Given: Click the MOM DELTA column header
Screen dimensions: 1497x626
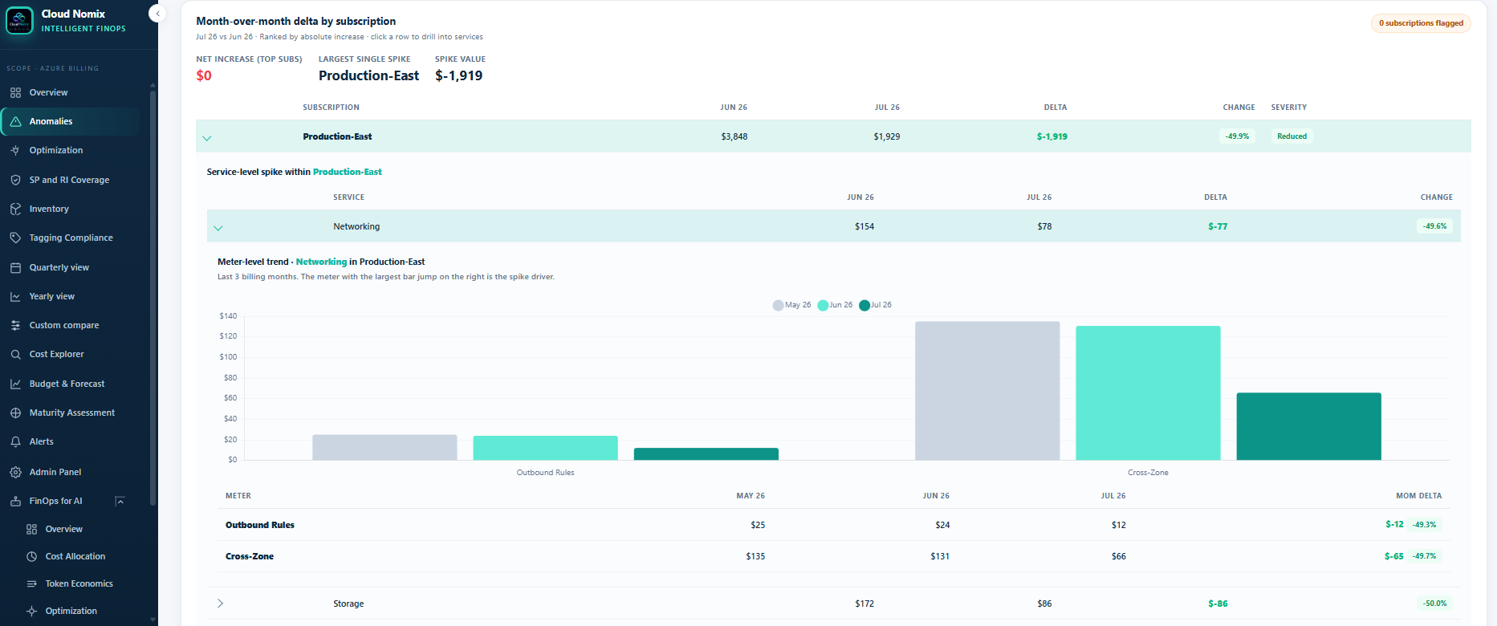Looking at the screenshot, I should point(1418,496).
